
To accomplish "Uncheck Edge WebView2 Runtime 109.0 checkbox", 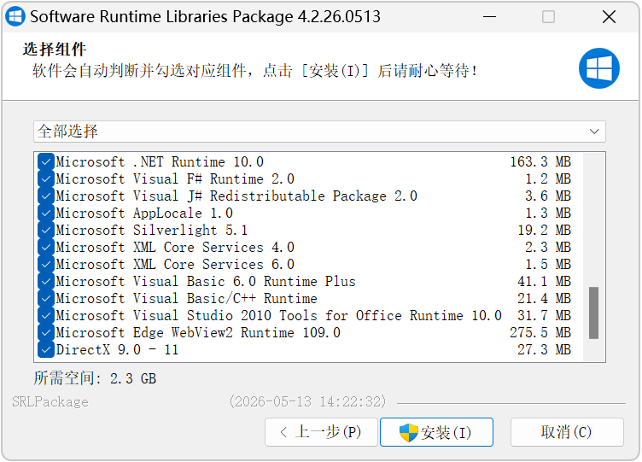I will [x=46, y=332].
